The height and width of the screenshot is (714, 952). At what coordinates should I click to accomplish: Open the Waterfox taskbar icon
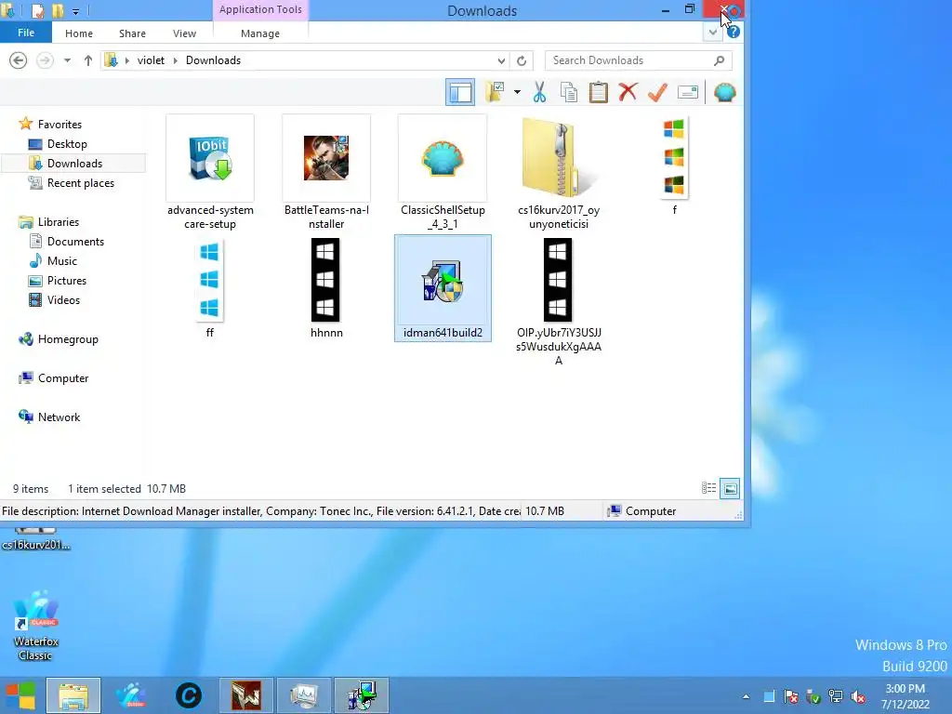coord(131,695)
